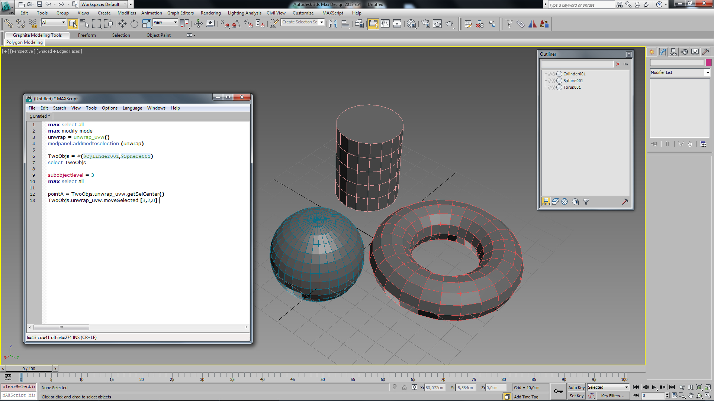The image size is (714, 401).
Task: Click the Polygon Modeling panel label
Action: [x=24, y=42]
